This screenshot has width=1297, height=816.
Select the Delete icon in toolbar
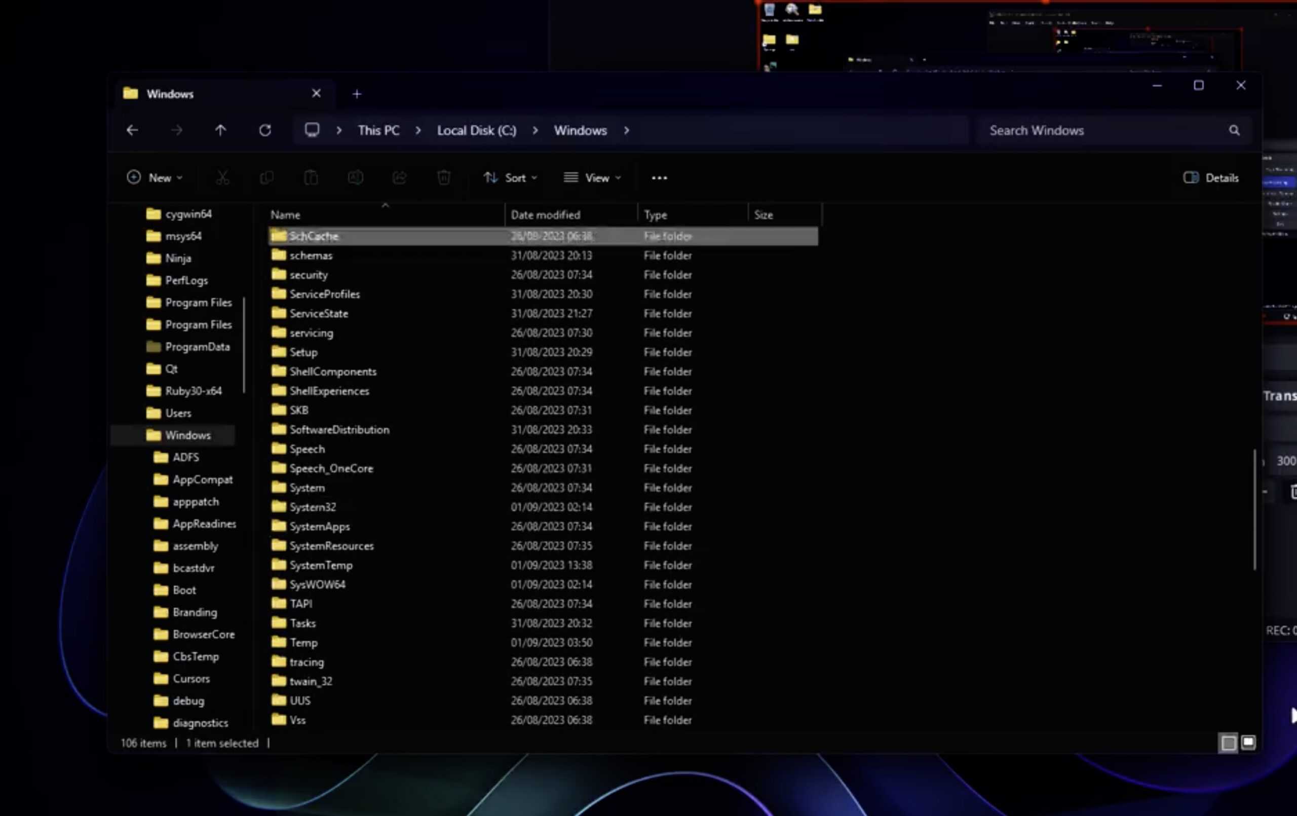pyautogui.click(x=444, y=178)
